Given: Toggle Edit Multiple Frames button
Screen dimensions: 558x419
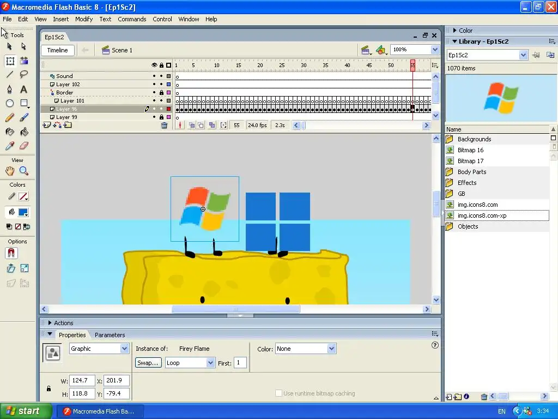Looking at the screenshot, I should (x=212, y=125).
